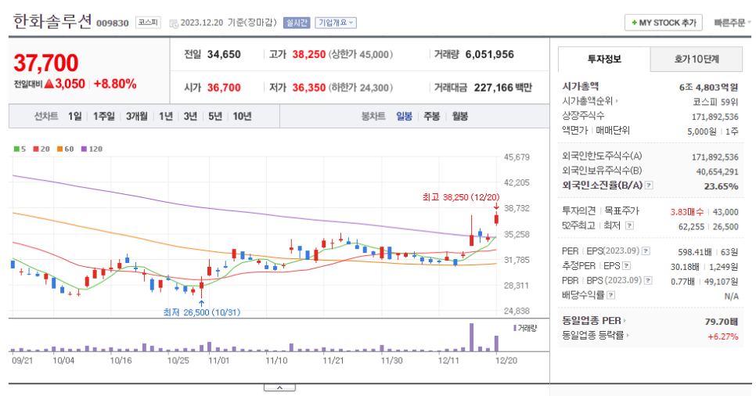
Task: Select the 월봉 candle chart
Action: (460, 117)
